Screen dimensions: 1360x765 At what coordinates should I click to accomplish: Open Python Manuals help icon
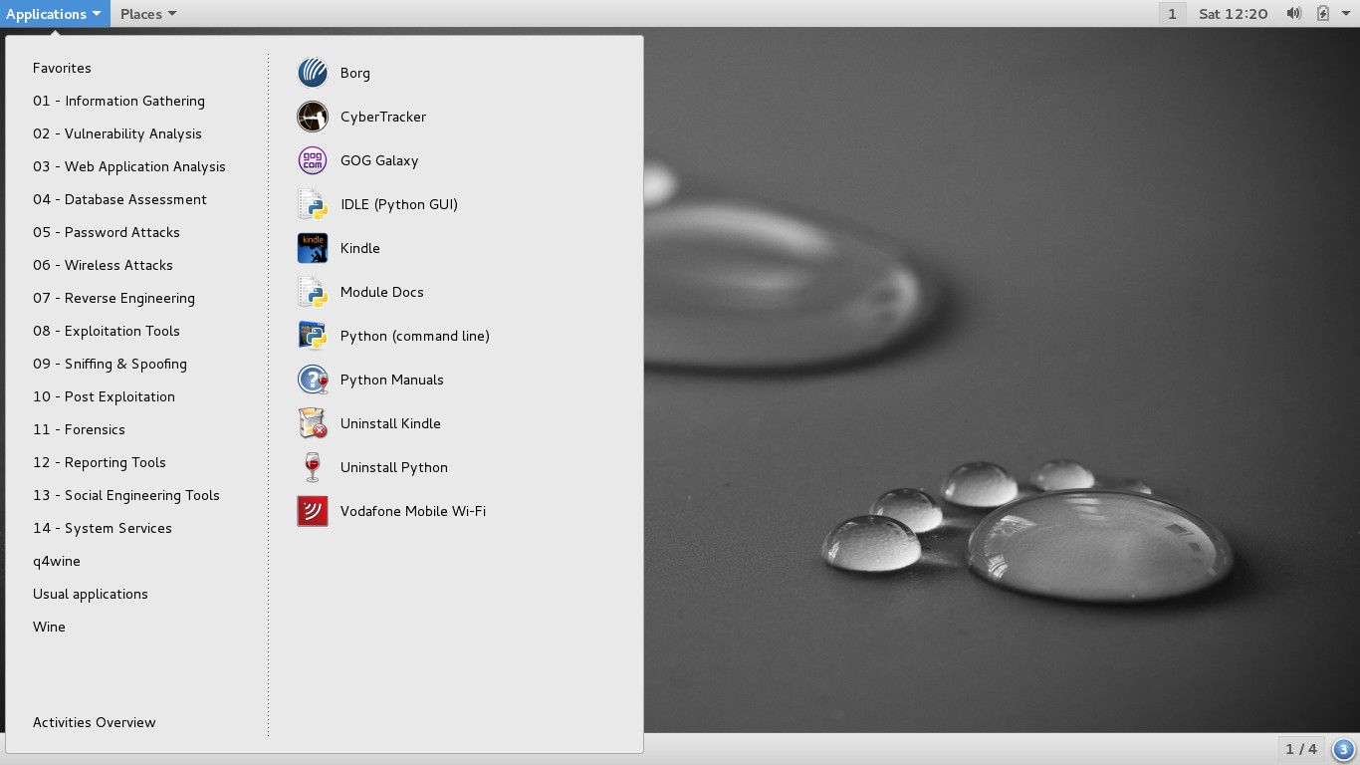click(x=313, y=380)
